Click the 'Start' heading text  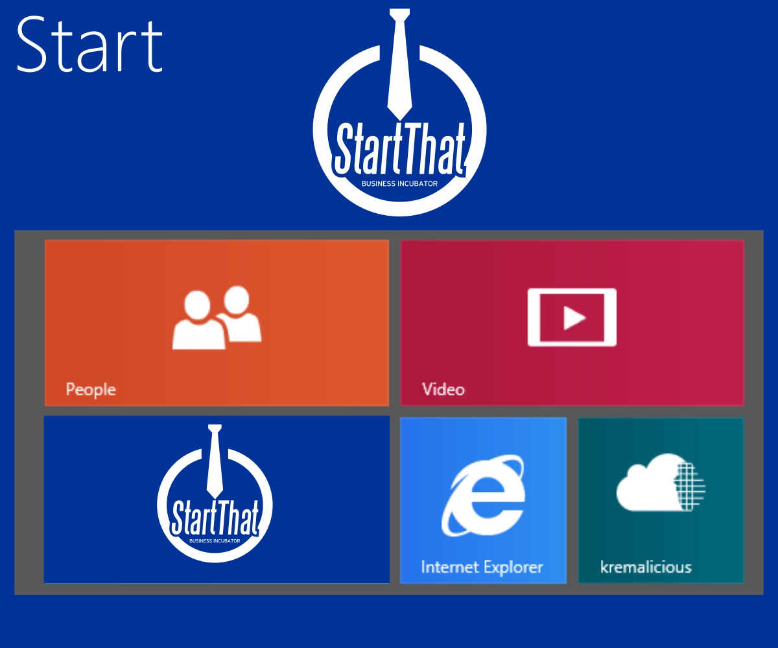(89, 45)
